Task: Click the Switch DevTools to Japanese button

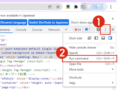Action: click(x=48, y=22)
